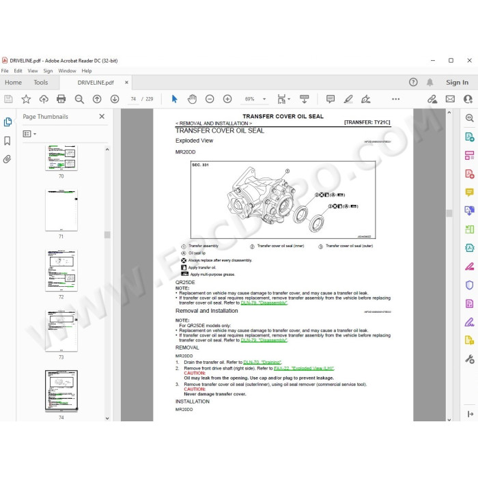Choose the Selection arrow tool
Image resolution: width=478 pixels, height=478 pixels.
[x=174, y=99]
